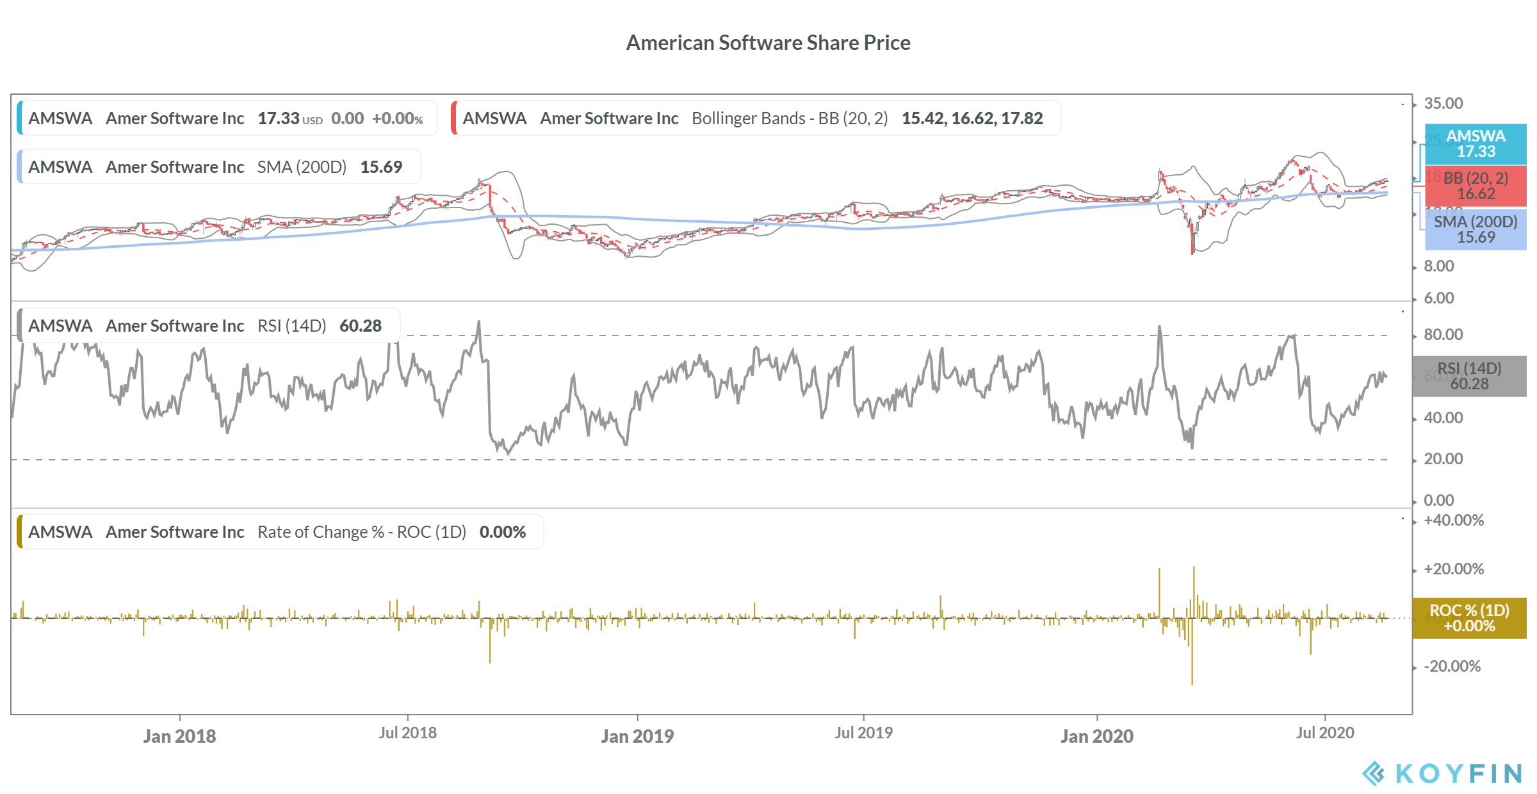Select the RSI (14D) 60.28 axis tag
Viewport: 1537px width, 794px height.
pyautogui.click(x=1469, y=376)
